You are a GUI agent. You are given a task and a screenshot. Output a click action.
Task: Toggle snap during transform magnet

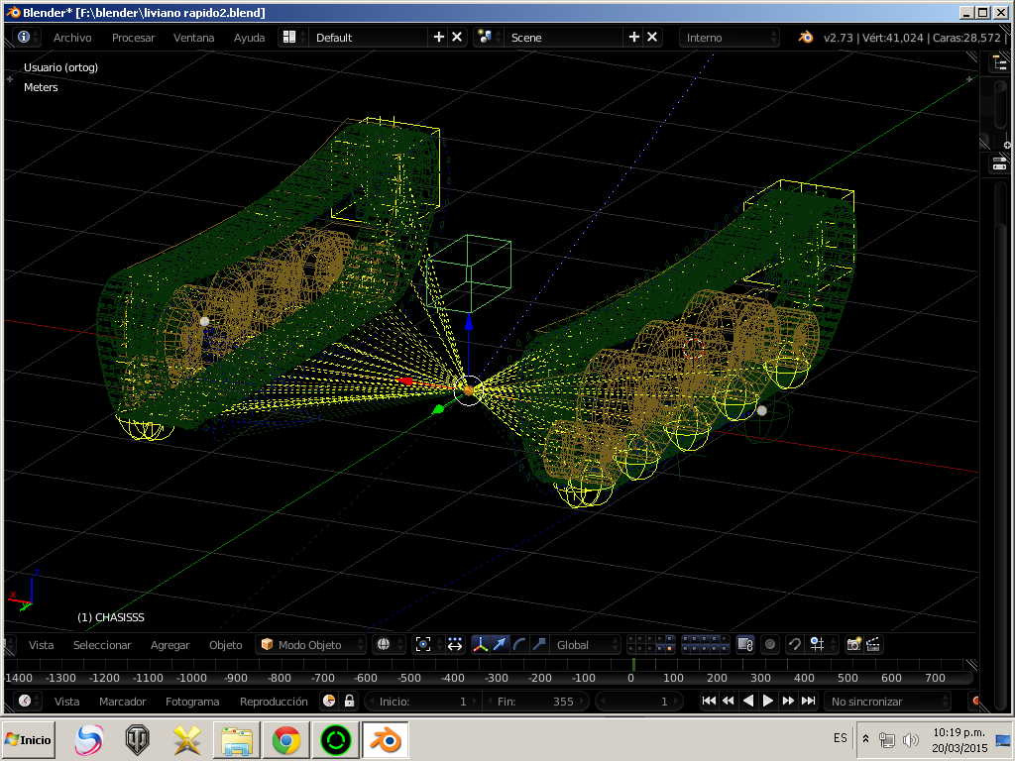coord(794,644)
